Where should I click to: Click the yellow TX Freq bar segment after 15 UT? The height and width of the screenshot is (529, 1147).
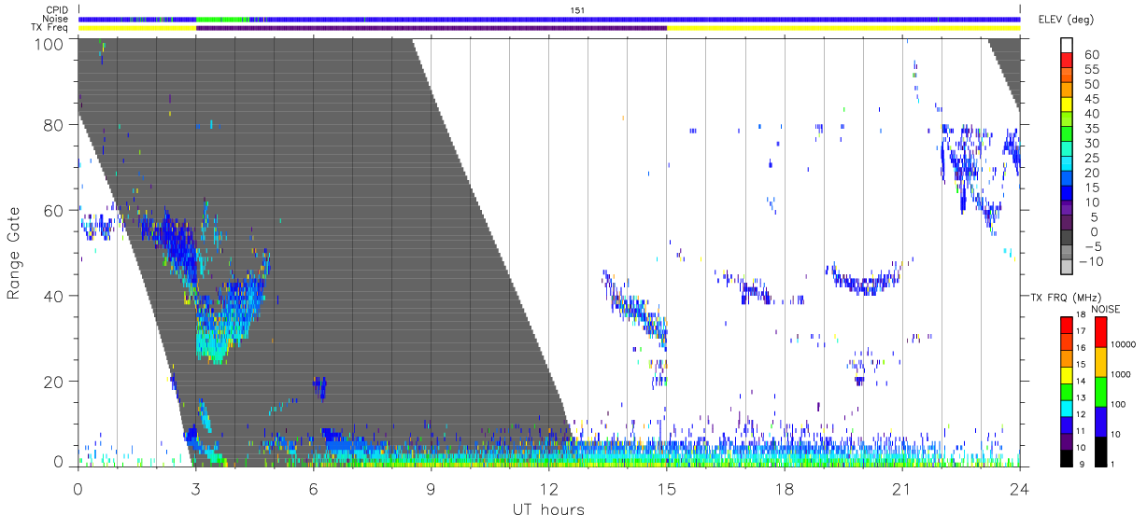(x=843, y=28)
